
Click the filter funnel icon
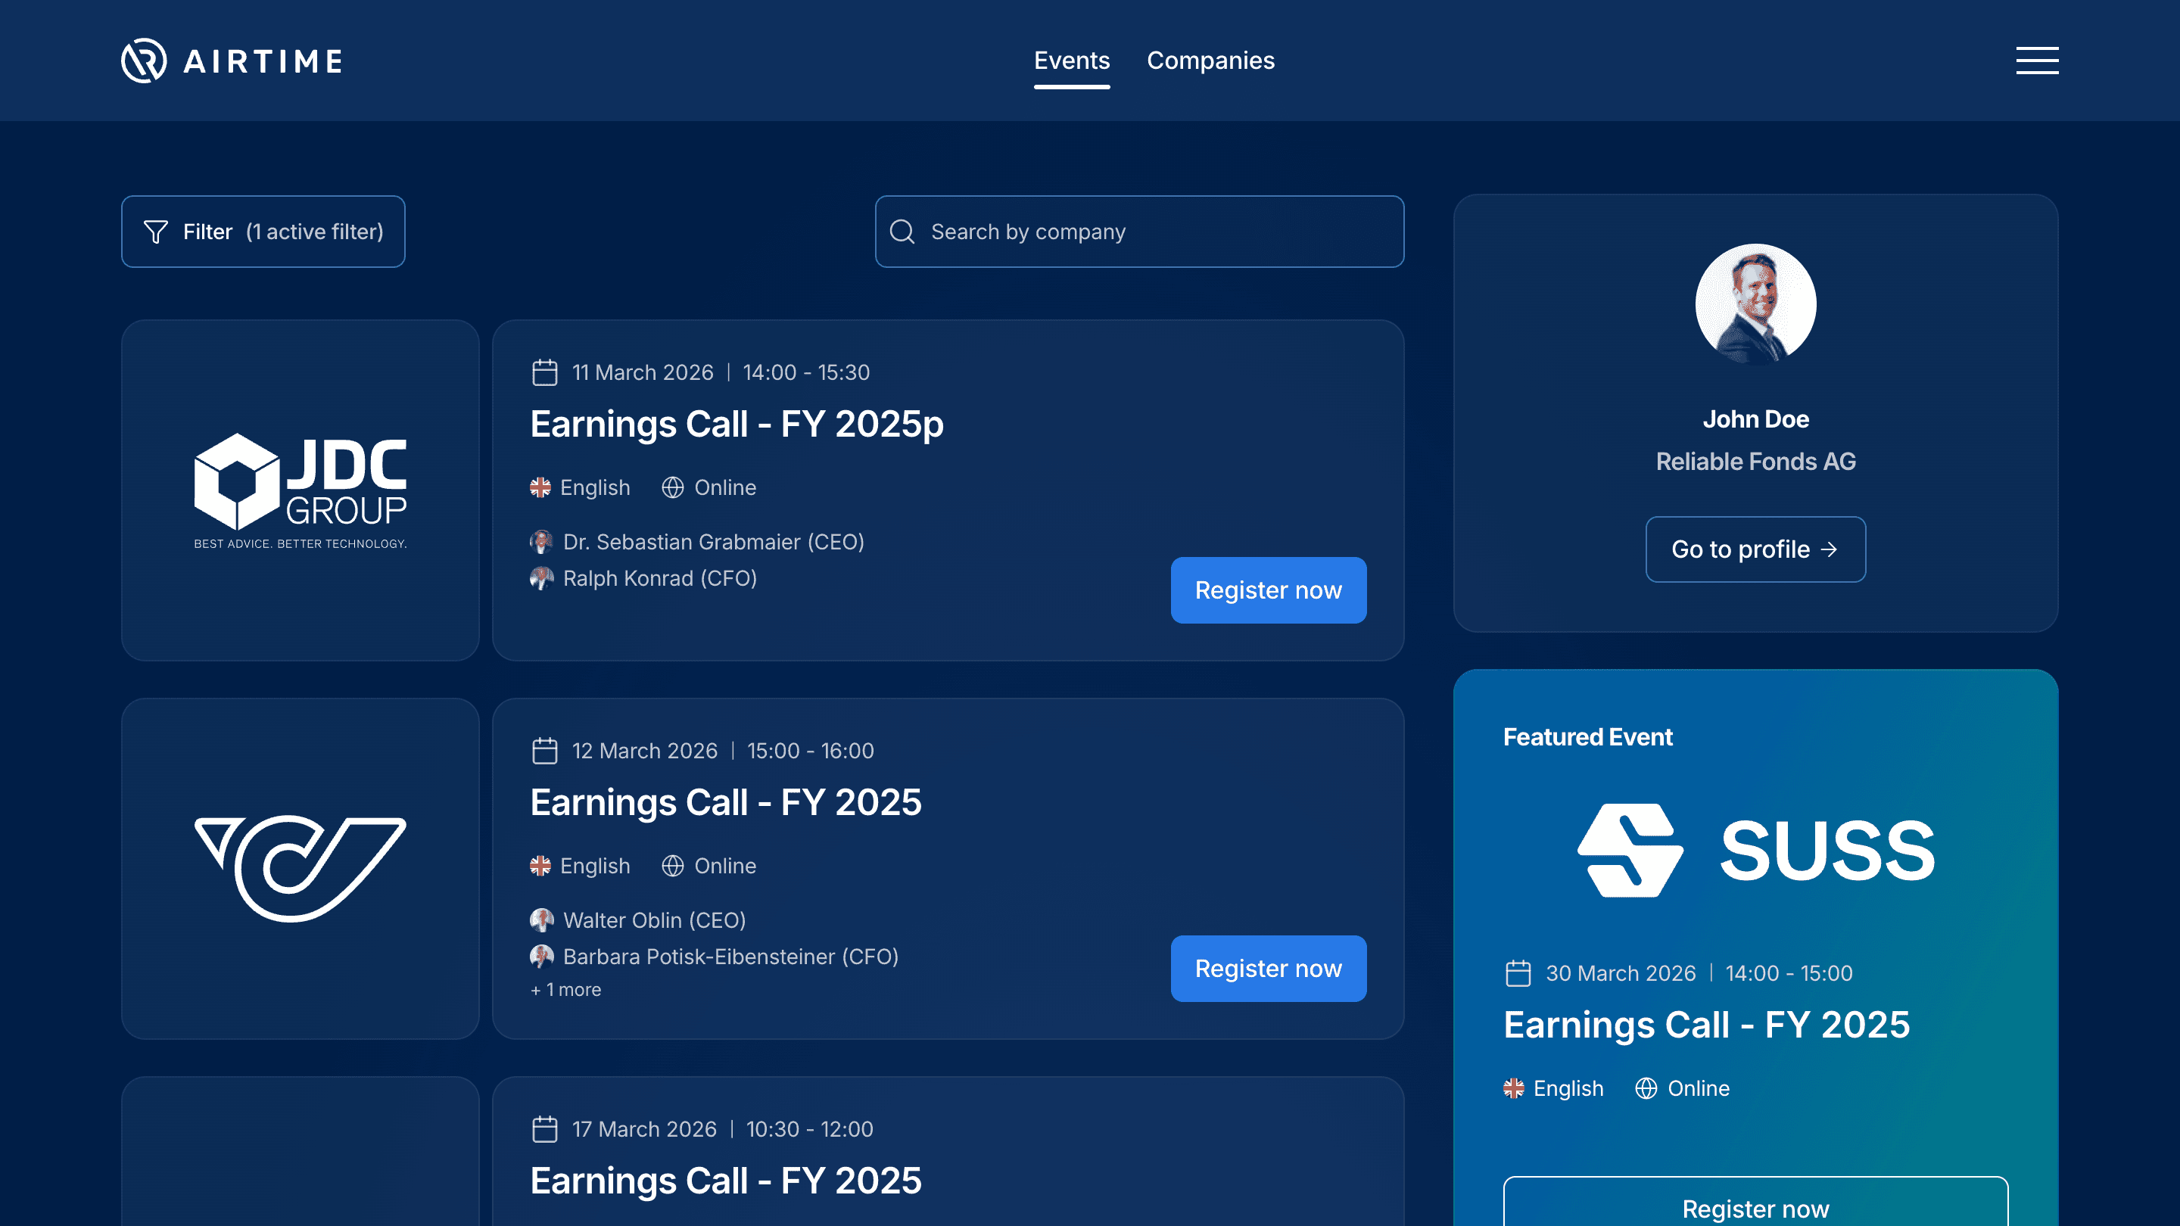tap(156, 231)
